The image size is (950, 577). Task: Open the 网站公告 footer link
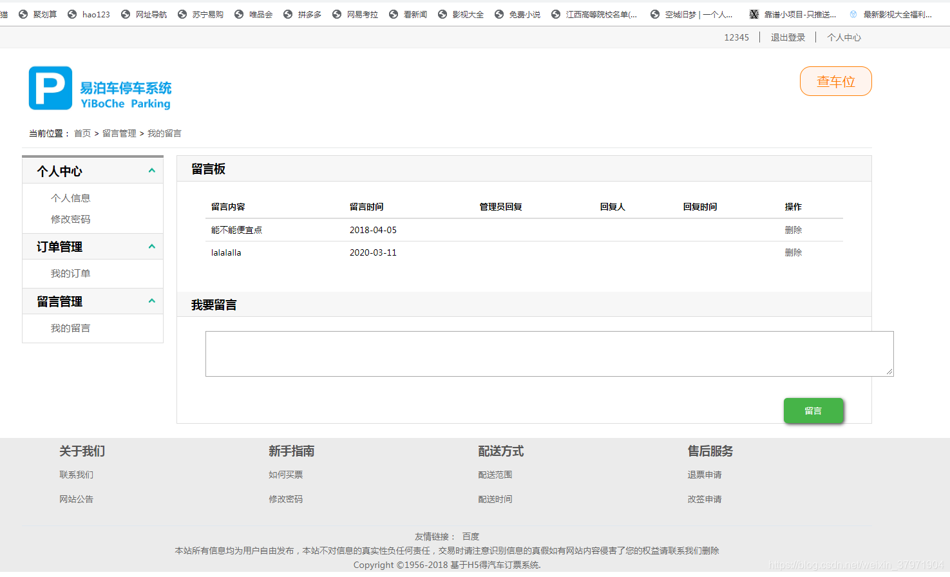(77, 499)
